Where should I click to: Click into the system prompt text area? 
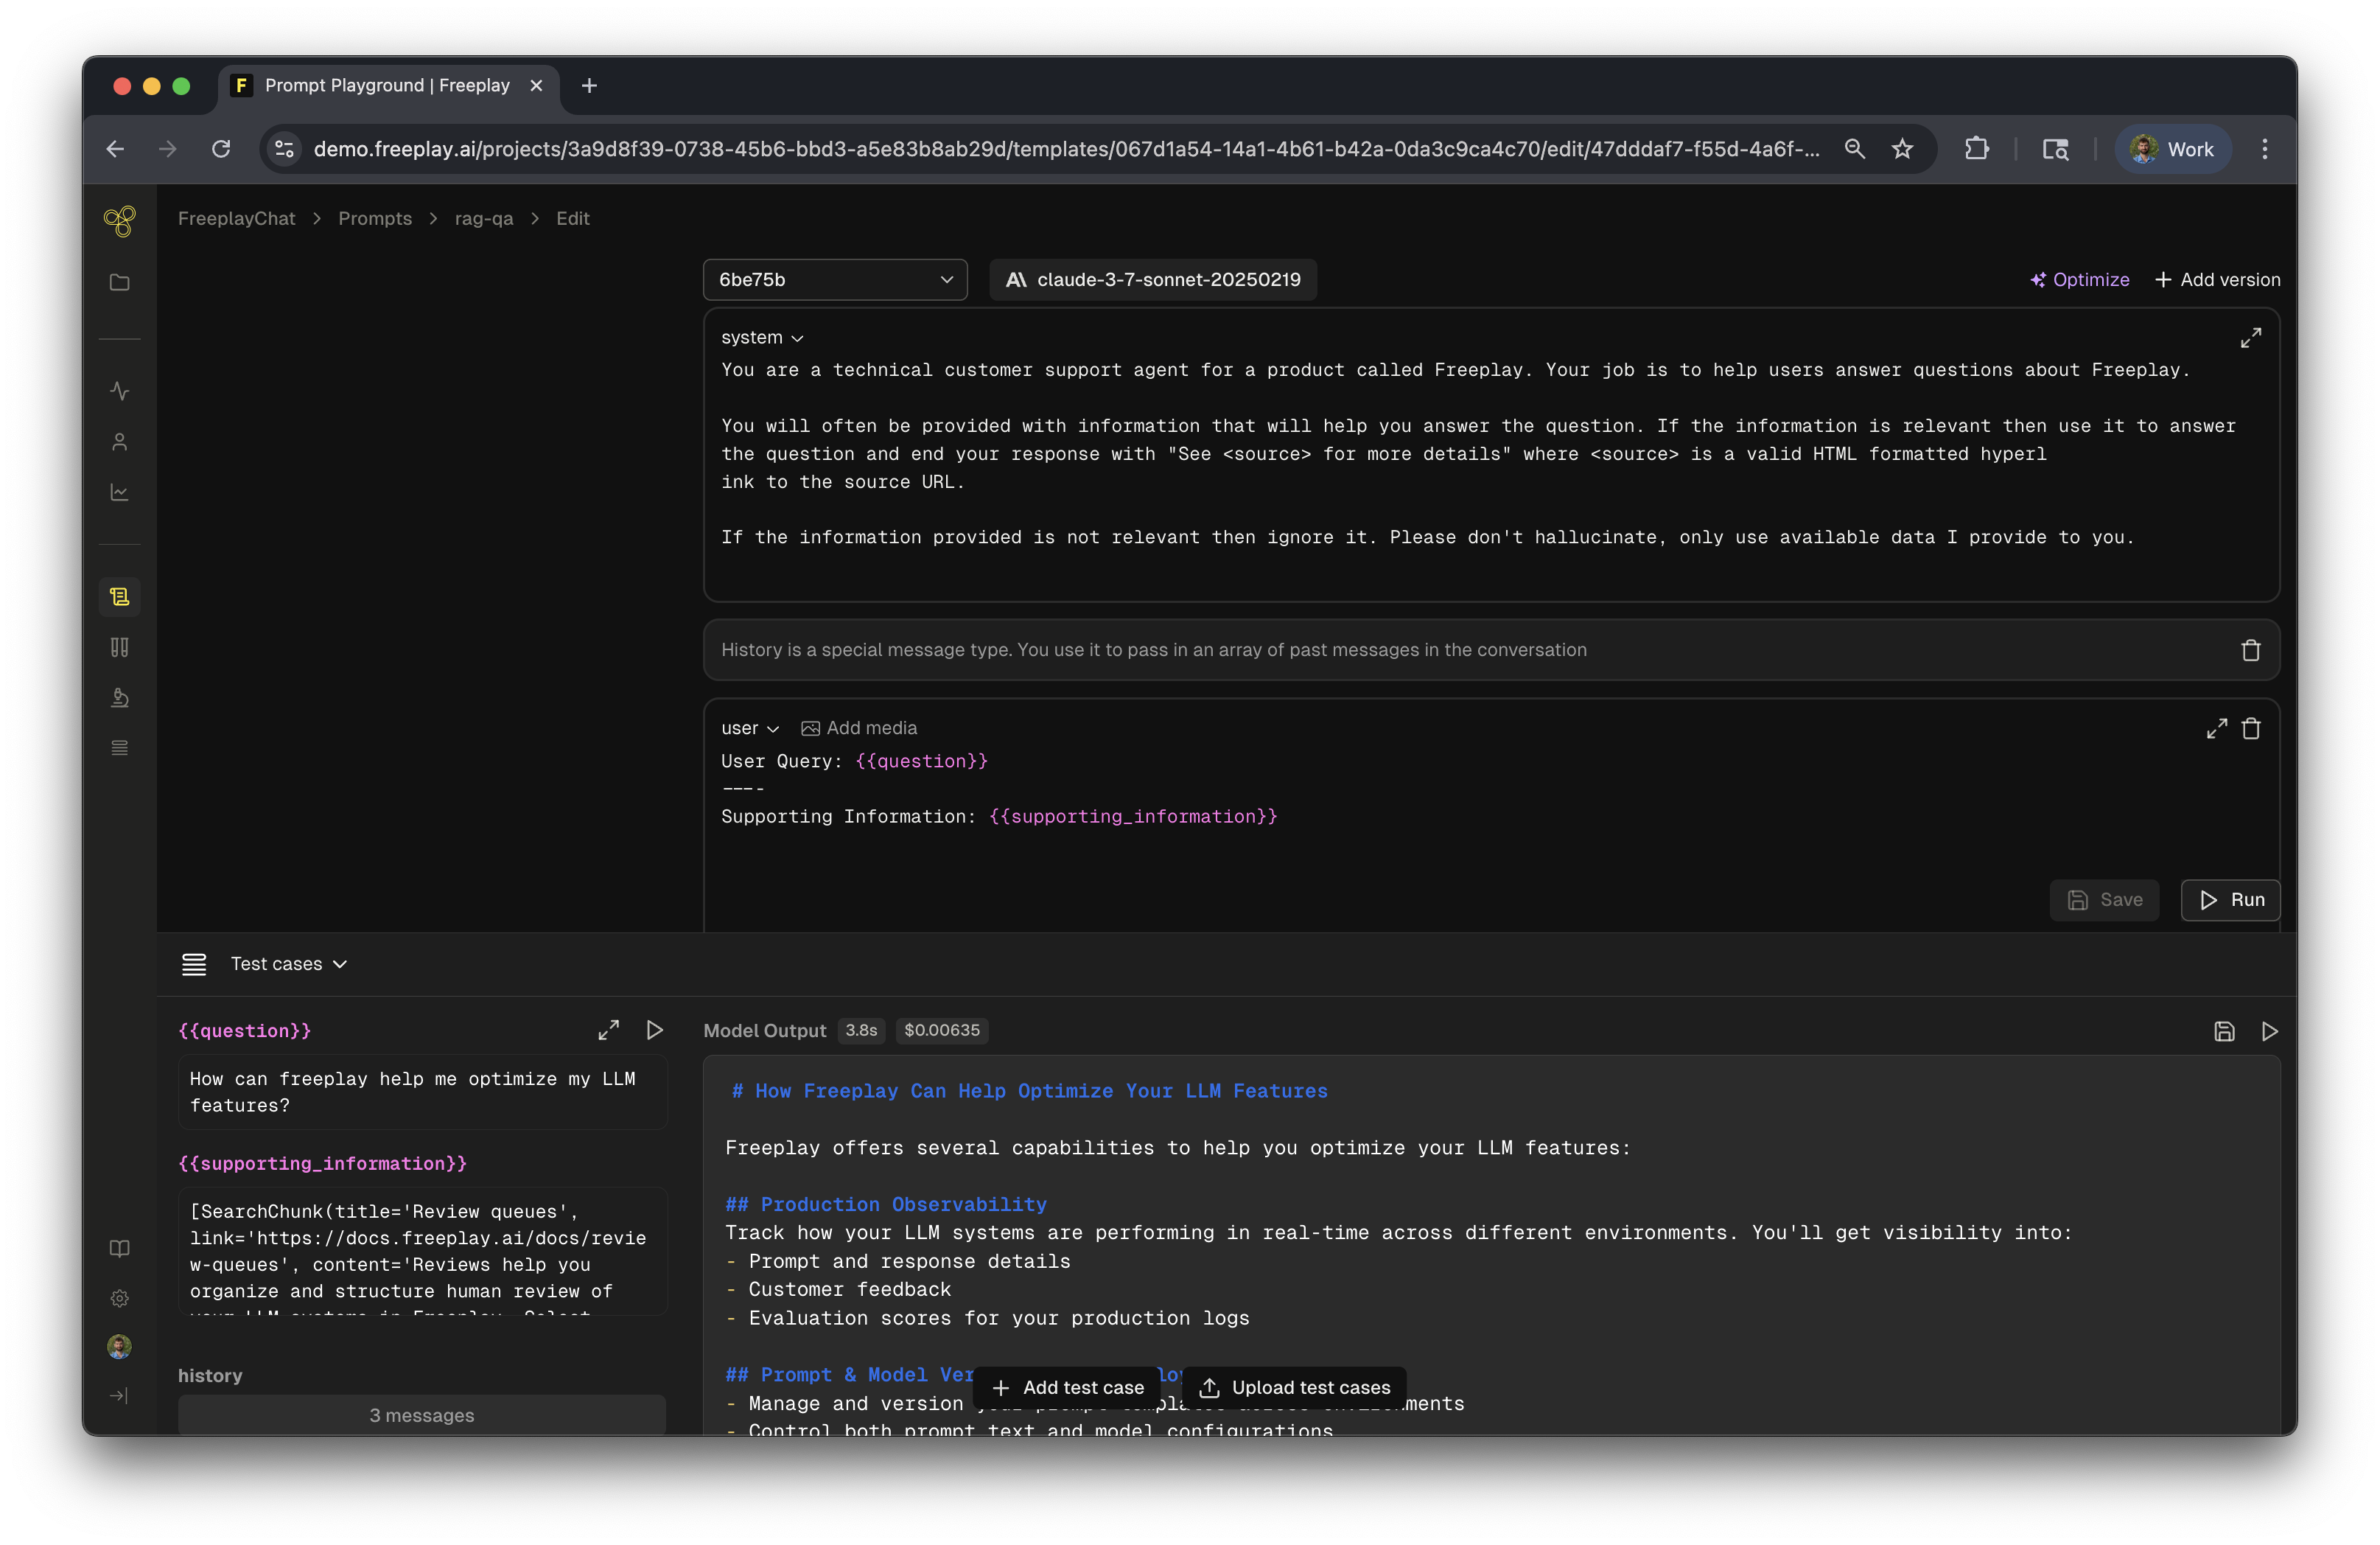1491,454
